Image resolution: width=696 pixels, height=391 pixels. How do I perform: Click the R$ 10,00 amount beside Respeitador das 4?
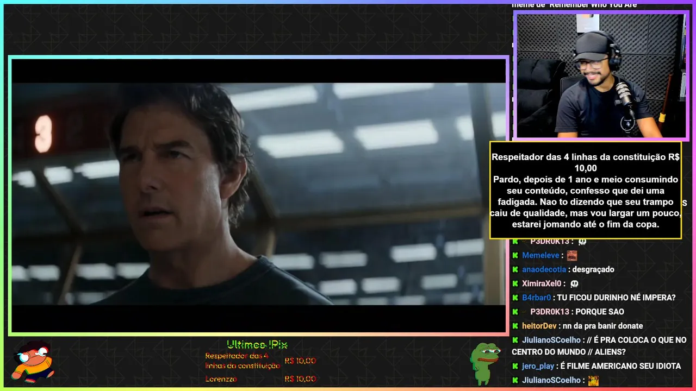[300, 361]
